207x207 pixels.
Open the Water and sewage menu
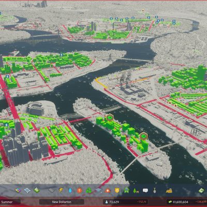pos(70,190)
